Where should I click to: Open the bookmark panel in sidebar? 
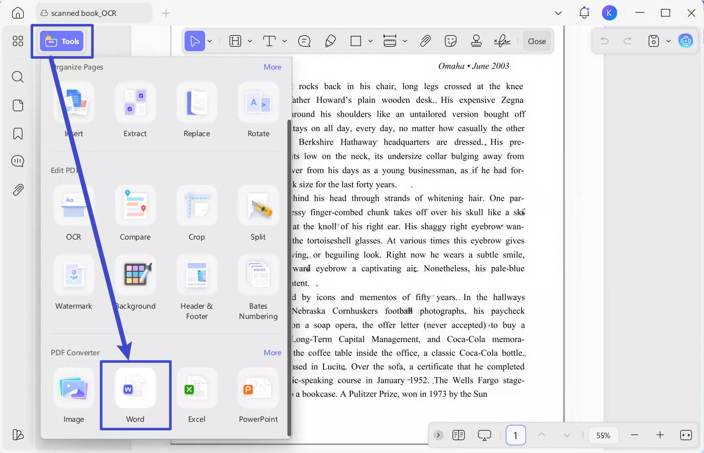18,134
